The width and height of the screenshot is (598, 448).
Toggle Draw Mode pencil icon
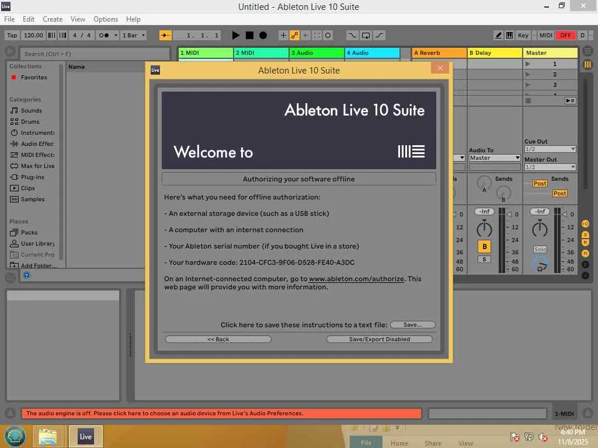click(498, 36)
